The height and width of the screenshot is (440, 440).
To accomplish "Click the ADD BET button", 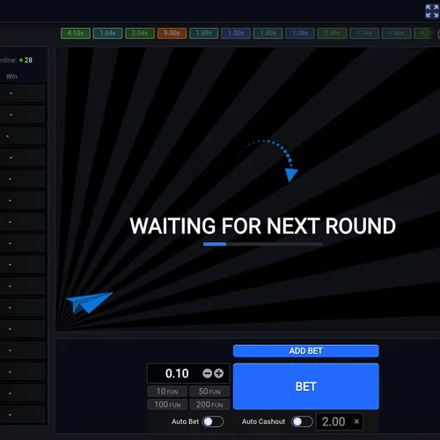I will click(306, 351).
